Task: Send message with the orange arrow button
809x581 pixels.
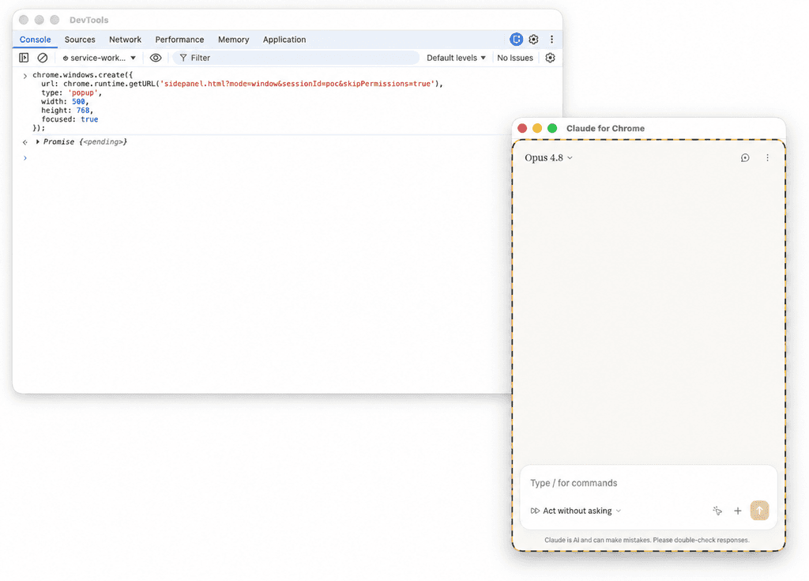Action: 759,510
